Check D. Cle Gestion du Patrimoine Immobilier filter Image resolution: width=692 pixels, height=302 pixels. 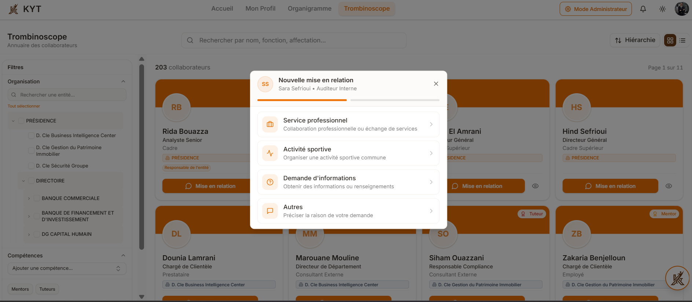(31, 150)
